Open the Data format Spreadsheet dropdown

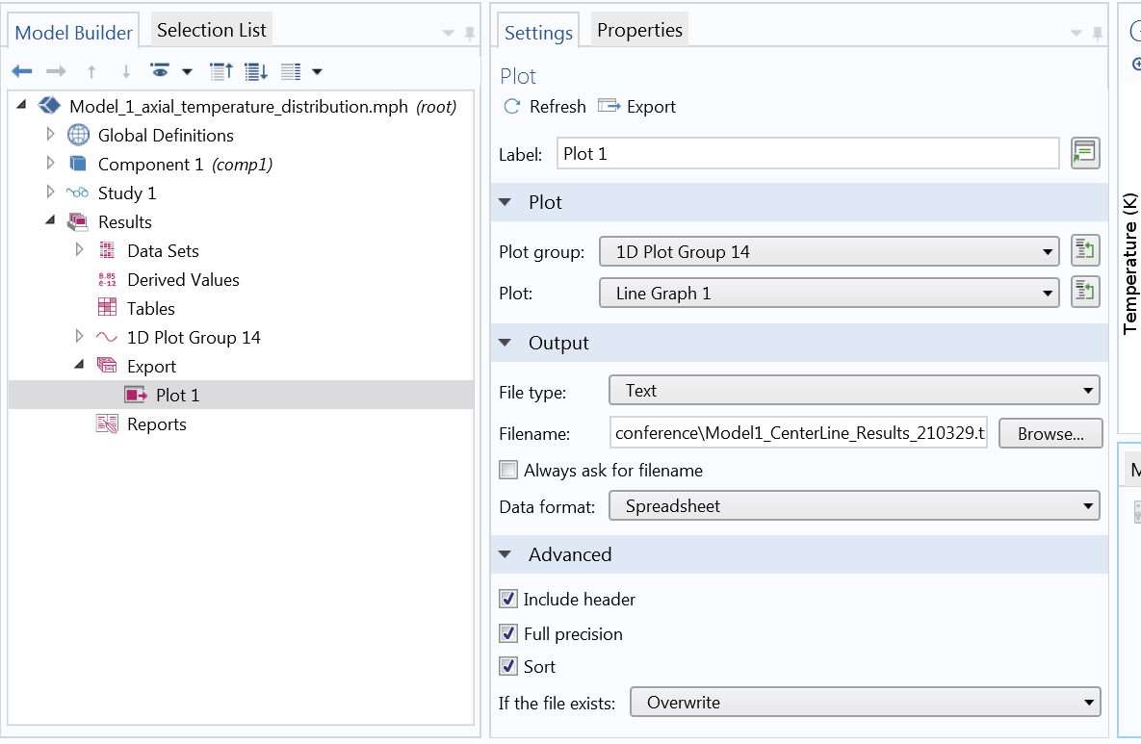click(x=854, y=506)
